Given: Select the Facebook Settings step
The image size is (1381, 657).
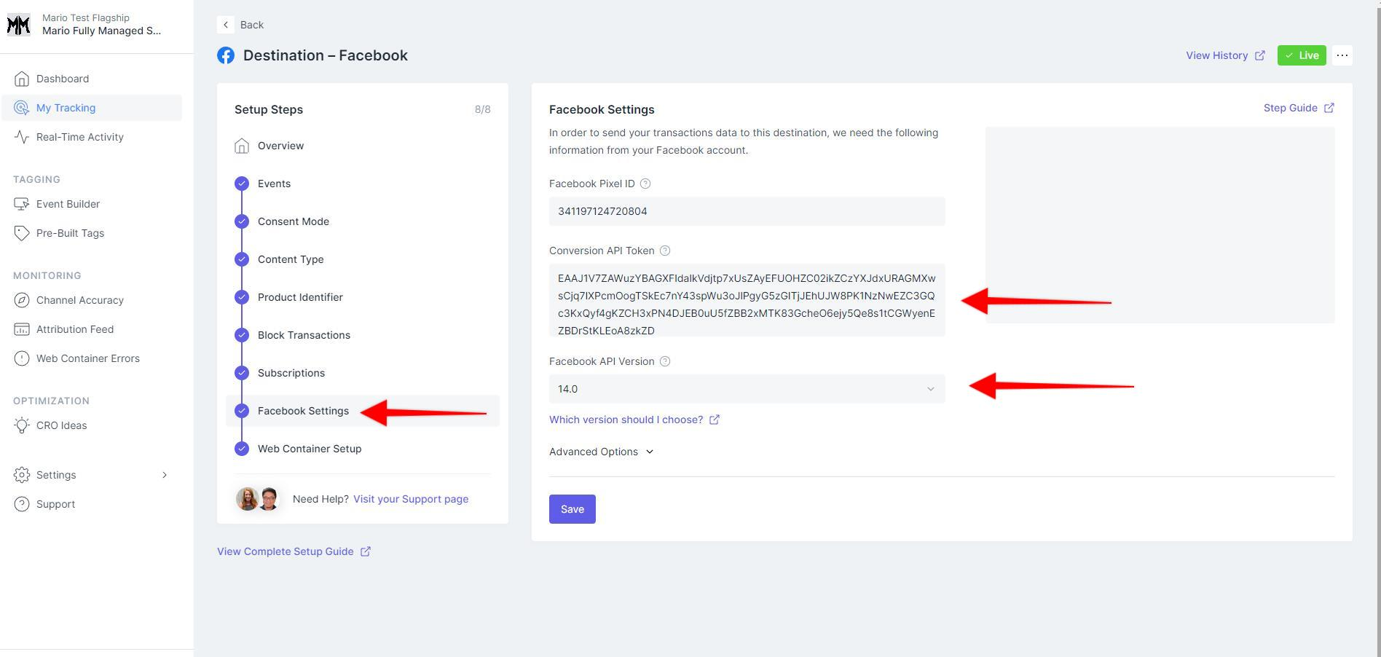Looking at the screenshot, I should [302, 411].
